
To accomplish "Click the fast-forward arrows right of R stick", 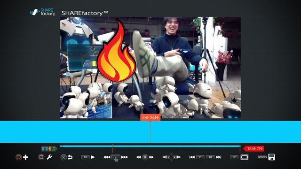I will click(151, 157).
